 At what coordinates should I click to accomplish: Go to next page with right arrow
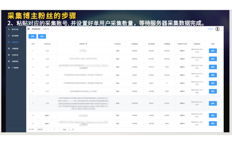pos(59,130)
